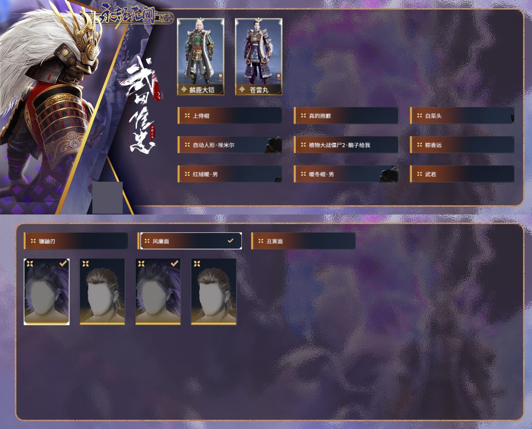Click the star icon beside 上侍帽
Screen dimensions: 532x429
pyautogui.click(x=187, y=116)
